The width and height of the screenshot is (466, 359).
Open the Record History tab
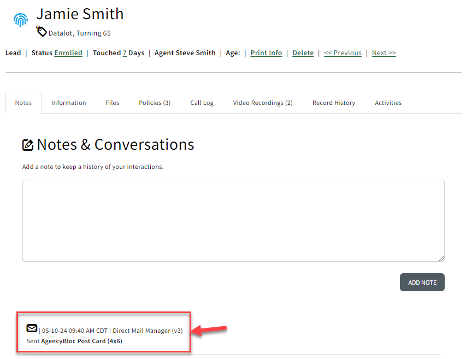pos(333,102)
